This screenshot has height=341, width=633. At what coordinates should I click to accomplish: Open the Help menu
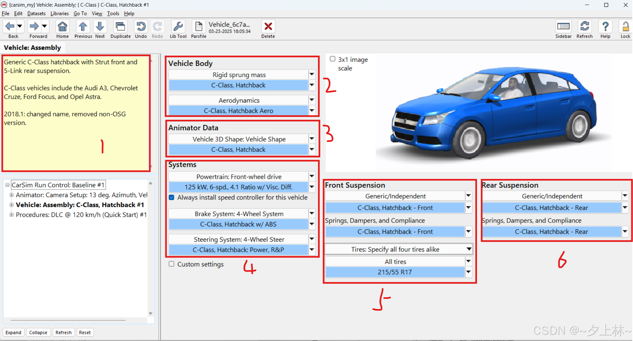[x=129, y=14]
